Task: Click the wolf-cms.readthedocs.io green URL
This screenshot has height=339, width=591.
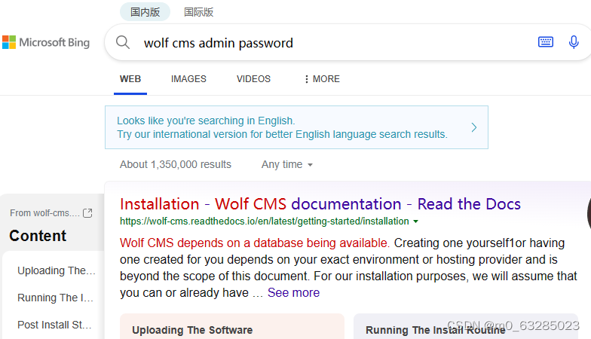Action: point(264,221)
